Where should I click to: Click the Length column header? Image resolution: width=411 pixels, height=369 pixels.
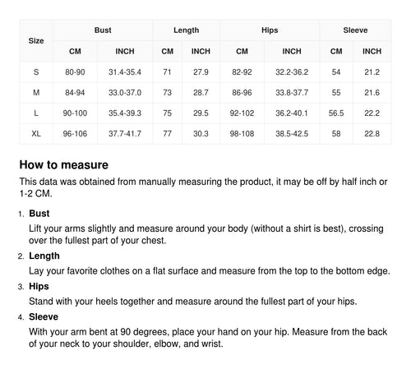point(186,30)
